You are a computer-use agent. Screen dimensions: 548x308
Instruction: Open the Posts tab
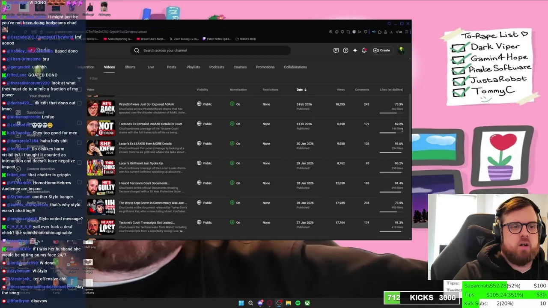171,67
